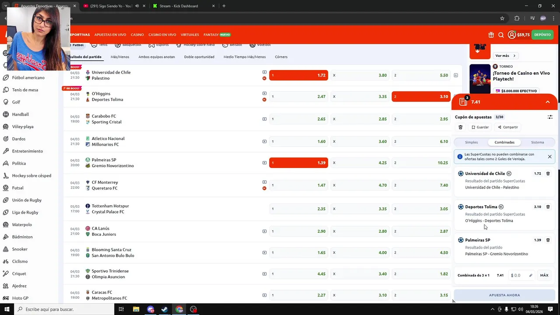Image resolution: width=560 pixels, height=315 pixels.
Task: Select Olimpia Asuncion away win 1.82
Action: click(x=421, y=274)
